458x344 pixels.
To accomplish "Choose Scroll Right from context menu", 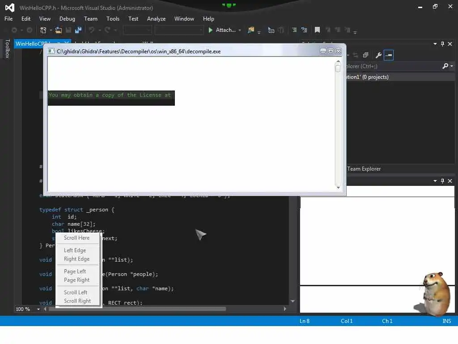I will coord(77,301).
